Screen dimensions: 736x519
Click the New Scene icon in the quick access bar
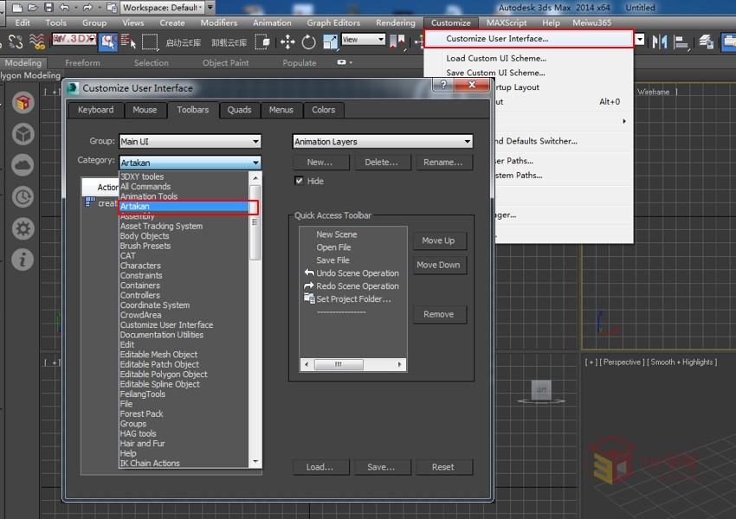click(x=17, y=7)
